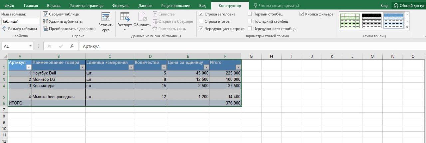
Task: Click the fx insert function icon
Action: 72,46
